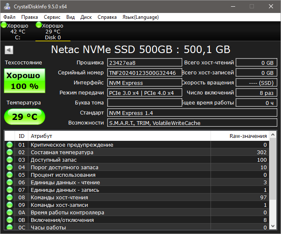The width and height of the screenshot is (281, 234).
Task: Open the Диск menu
Action: pyautogui.click(x=86, y=17)
